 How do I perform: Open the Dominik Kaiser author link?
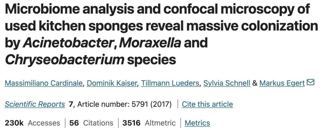(112, 83)
